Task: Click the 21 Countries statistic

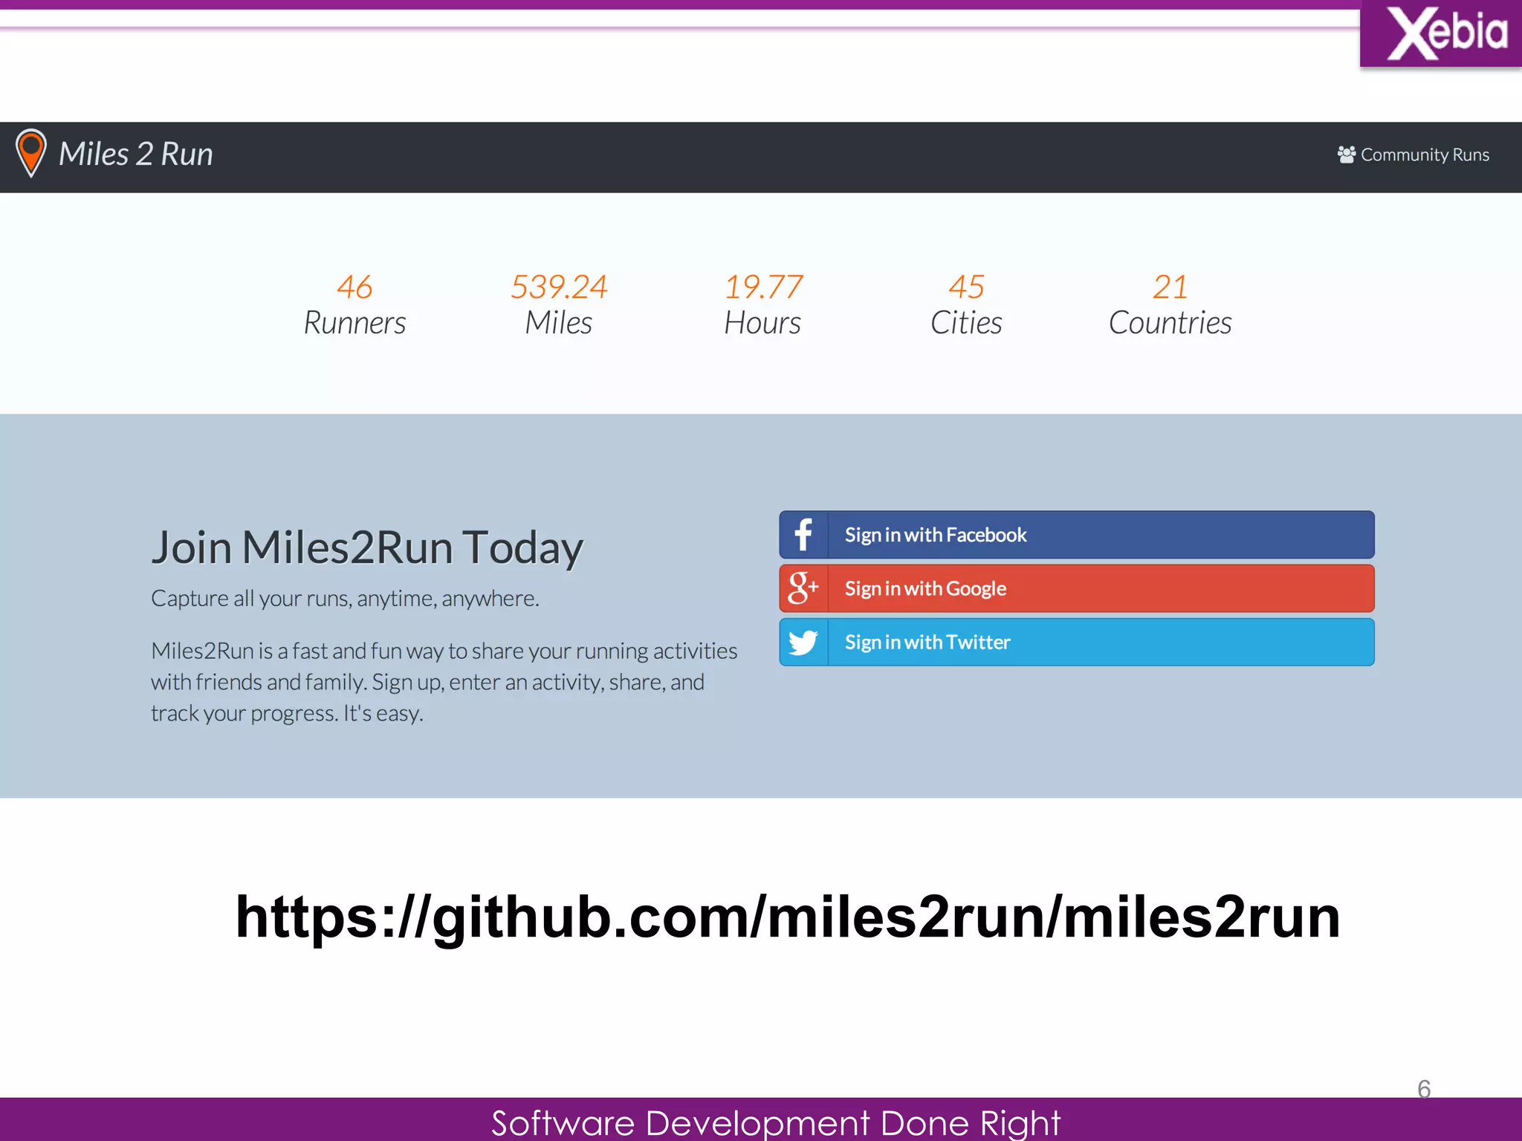Action: point(1170,305)
